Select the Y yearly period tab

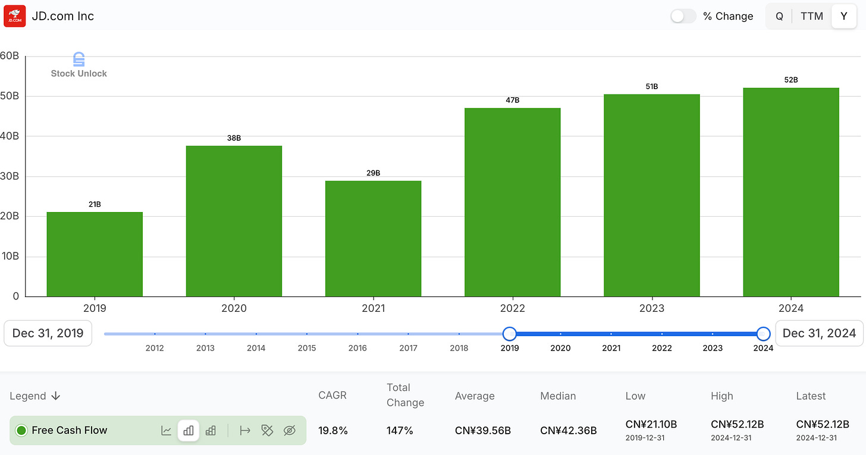pos(844,16)
